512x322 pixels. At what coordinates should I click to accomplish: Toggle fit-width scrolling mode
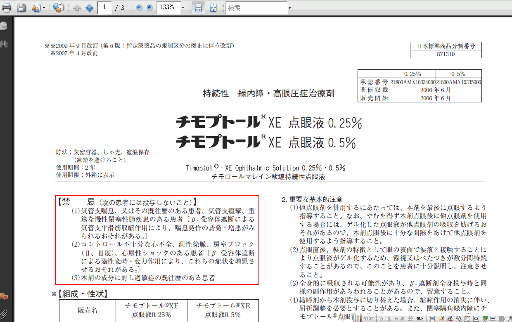198,8
